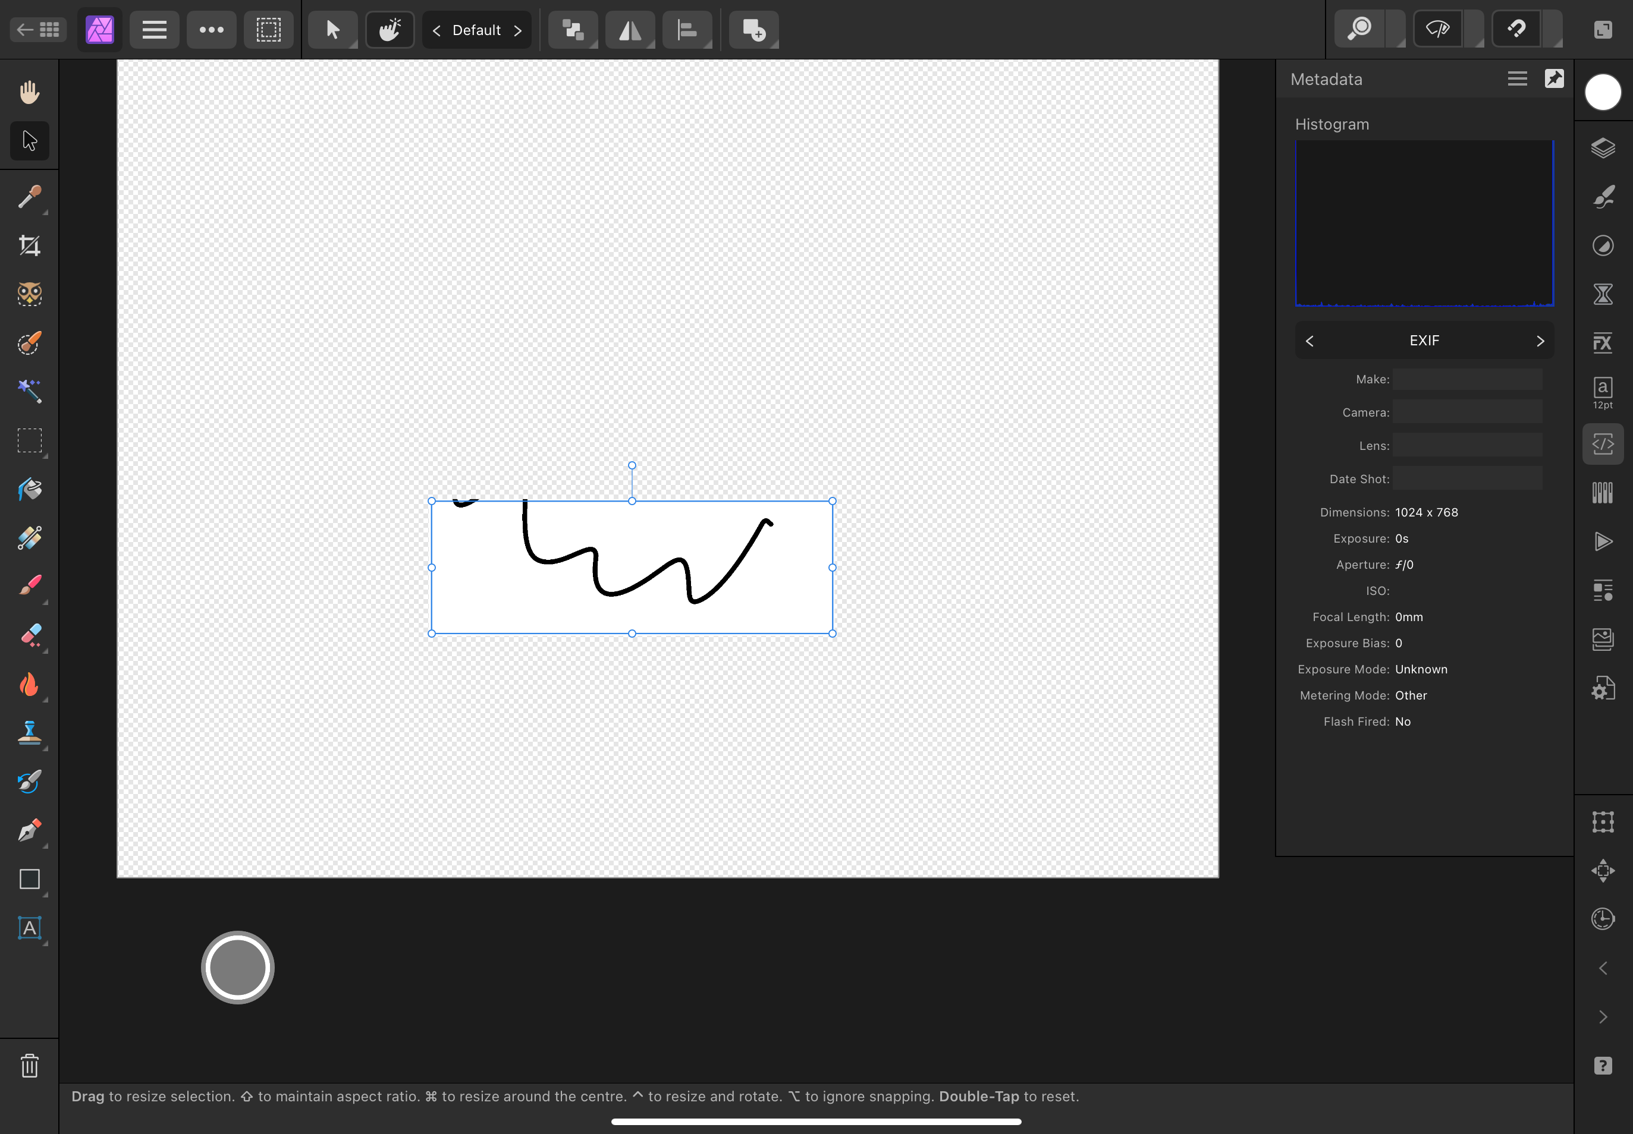1633x1134 pixels.
Task: Select the owl icon tool
Action: [x=29, y=294]
